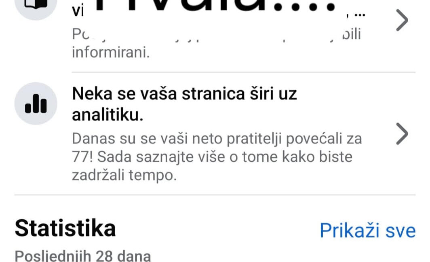Open analytics row with its right chevron
Screen dimensions: 430x262
pyautogui.click(x=402, y=134)
